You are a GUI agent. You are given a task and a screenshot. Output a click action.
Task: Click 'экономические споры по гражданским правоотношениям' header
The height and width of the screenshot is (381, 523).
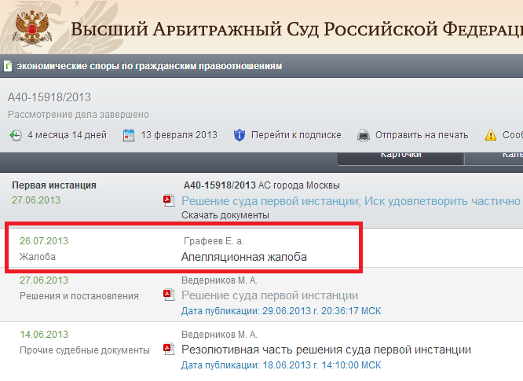click(x=149, y=66)
